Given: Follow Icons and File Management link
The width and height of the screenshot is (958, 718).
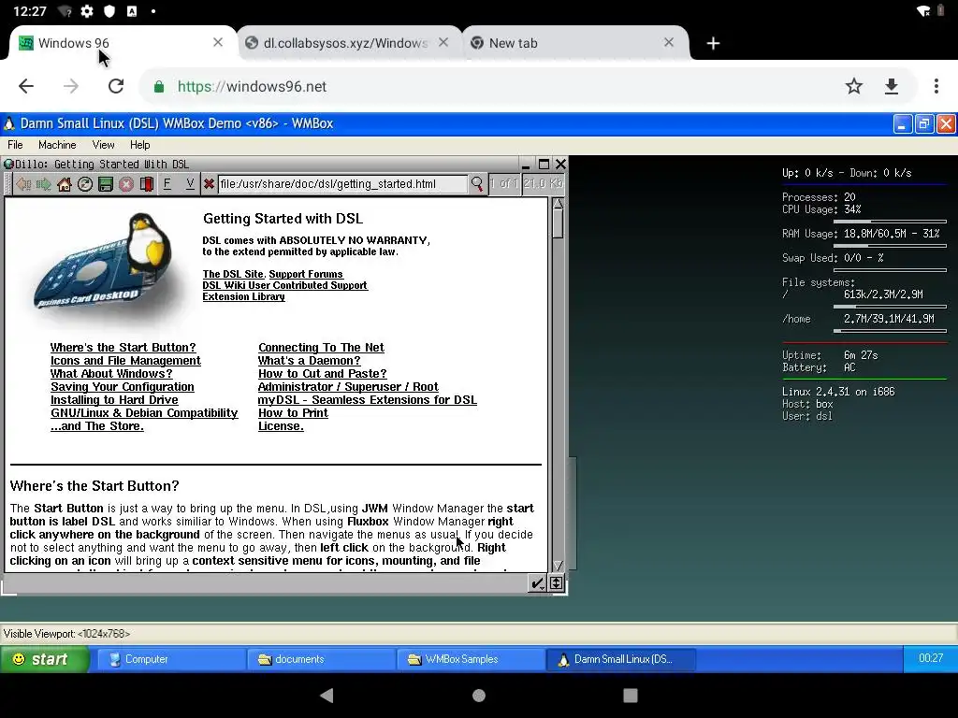Looking at the screenshot, I should tap(126, 361).
